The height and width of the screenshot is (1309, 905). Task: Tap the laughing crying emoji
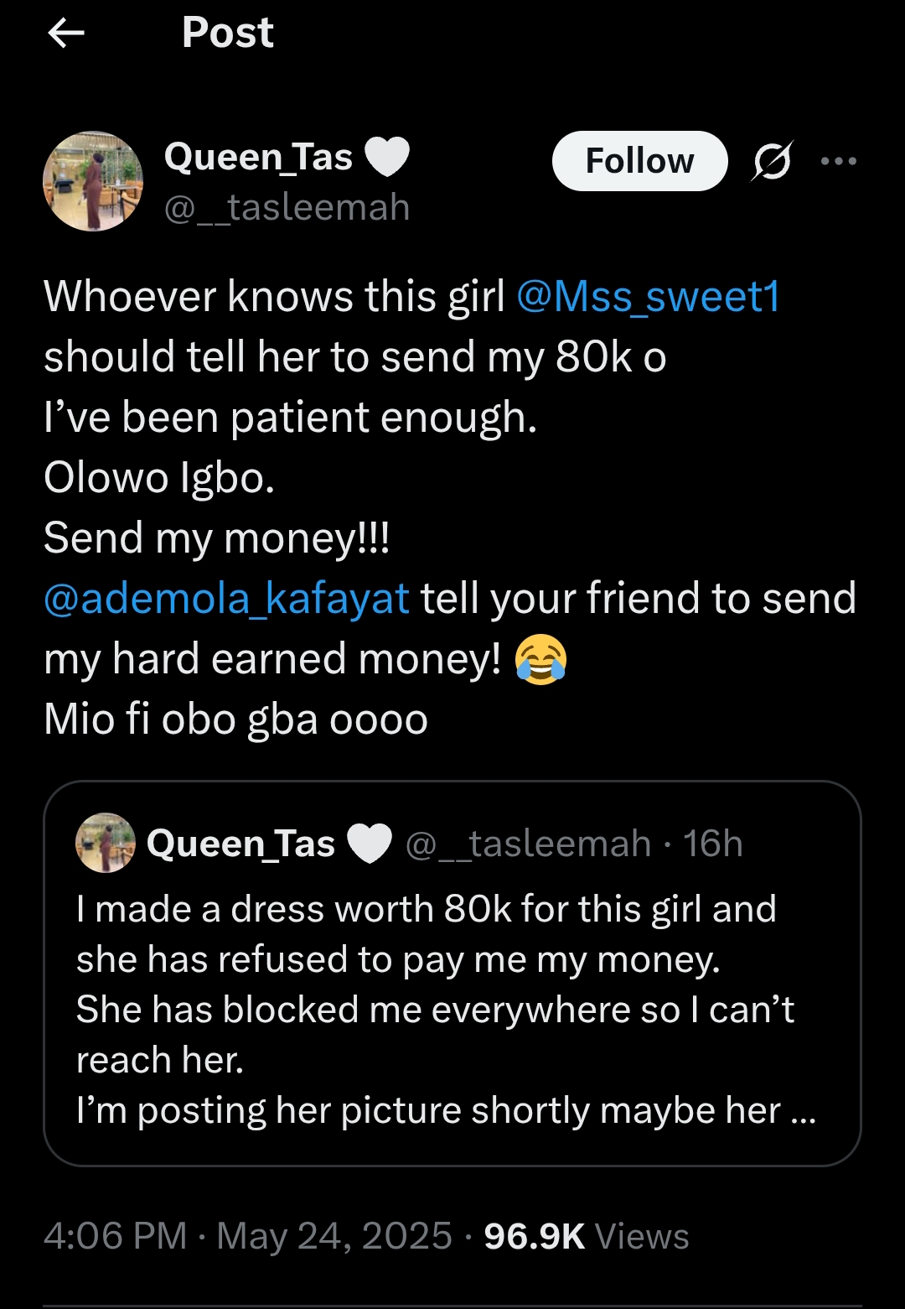tap(541, 659)
